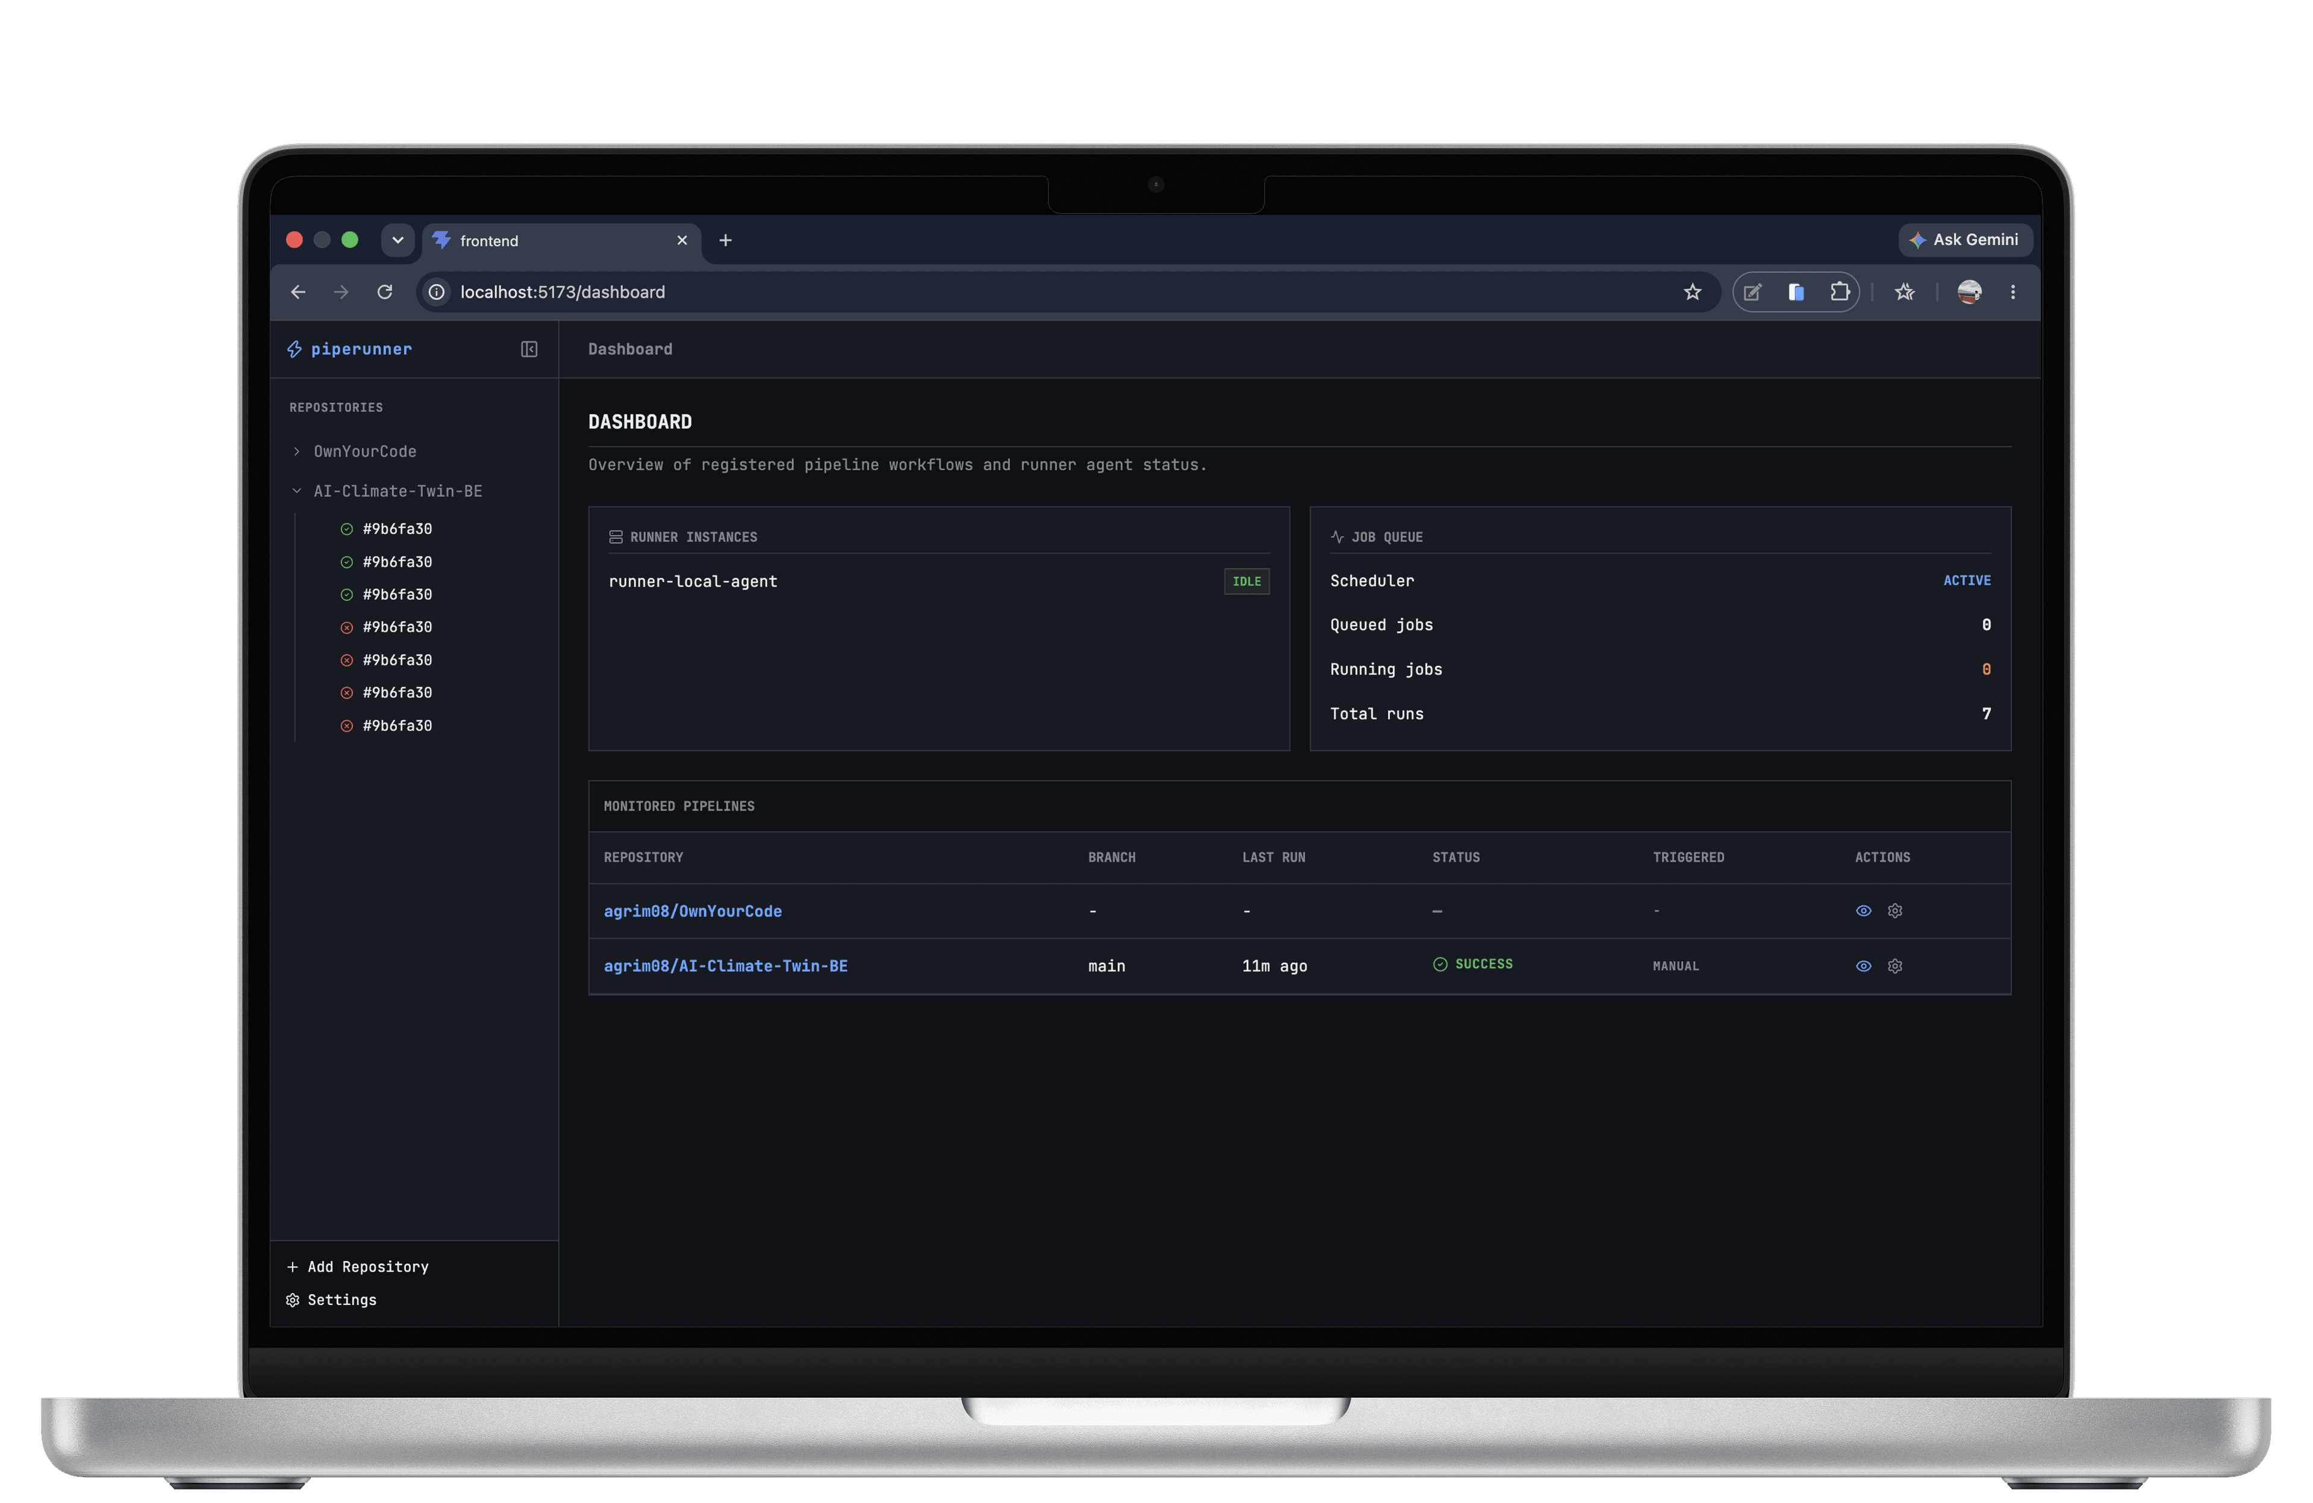Click the Dashboard breadcrumb
The image size is (2313, 1503).
click(630, 349)
